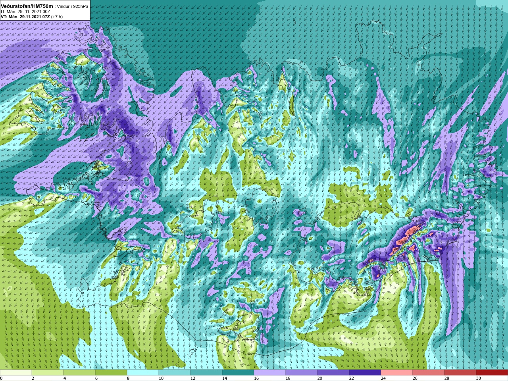Click the 'Veðurstofan/HM750m' title text
The width and height of the screenshot is (508, 381).
click(x=27, y=6)
